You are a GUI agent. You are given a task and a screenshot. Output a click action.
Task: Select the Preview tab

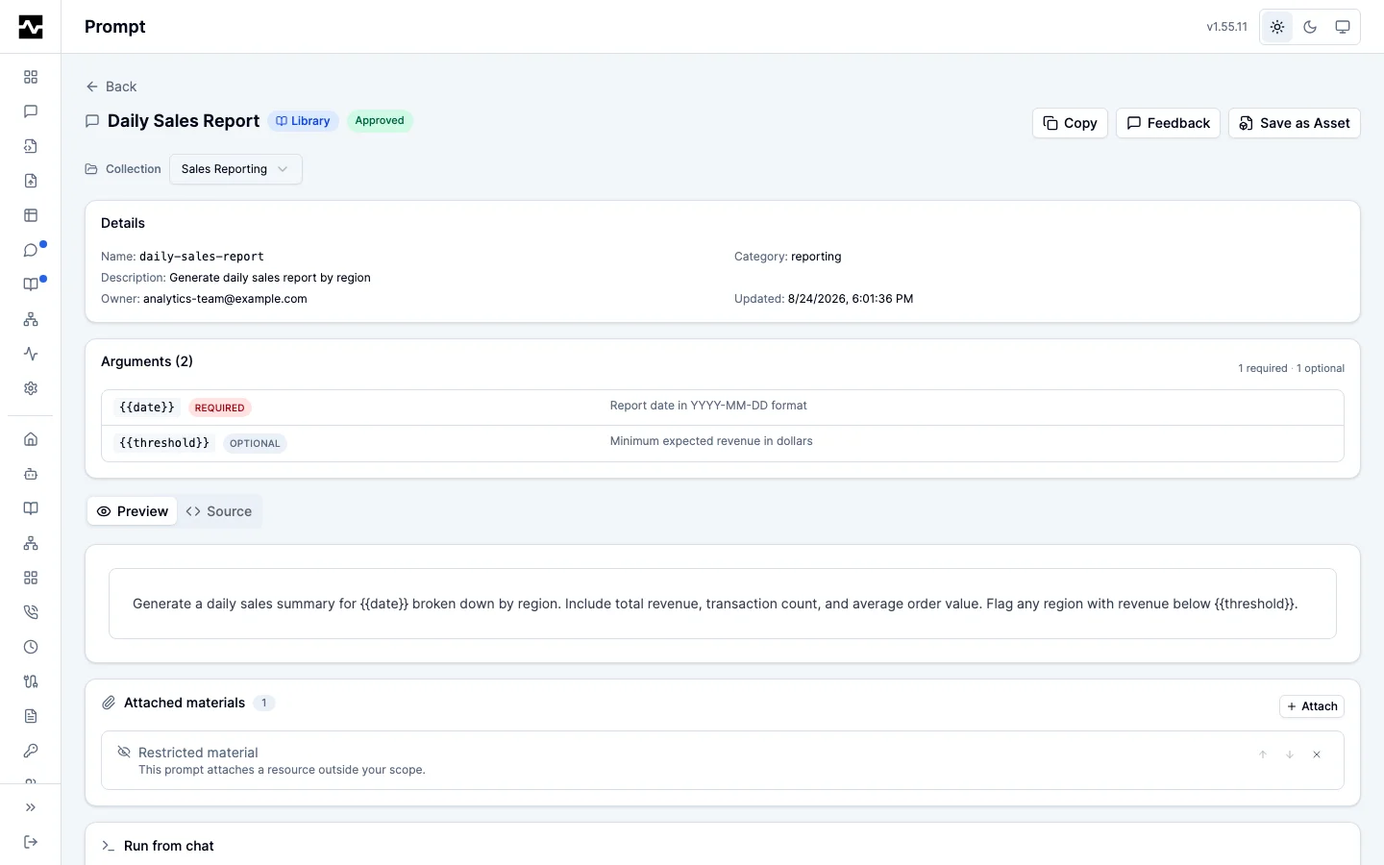133,511
